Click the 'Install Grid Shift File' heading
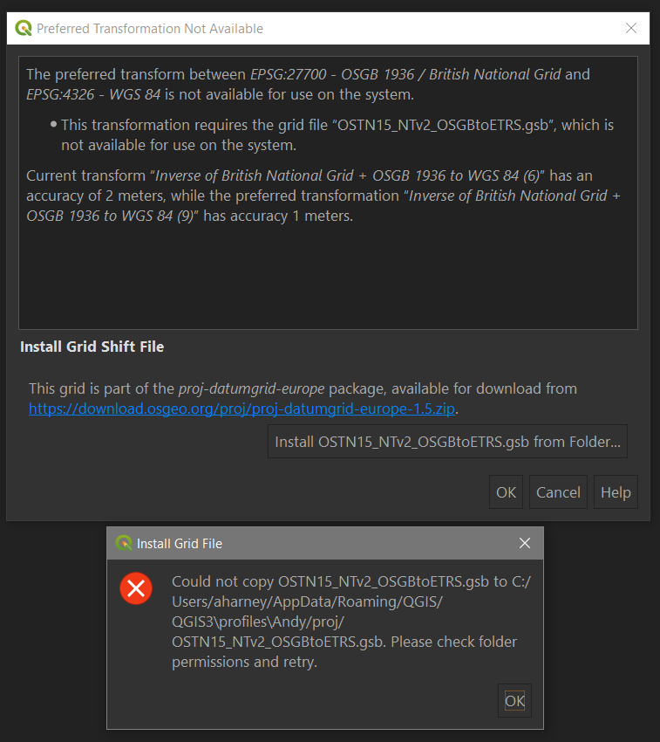Image resolution: width=660 pixels, height=742 pixels. click(92, 347)
